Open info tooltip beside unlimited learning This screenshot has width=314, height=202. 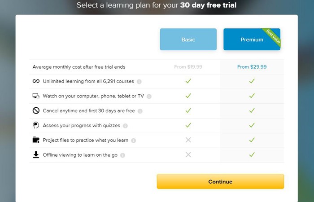pos(139,82)
